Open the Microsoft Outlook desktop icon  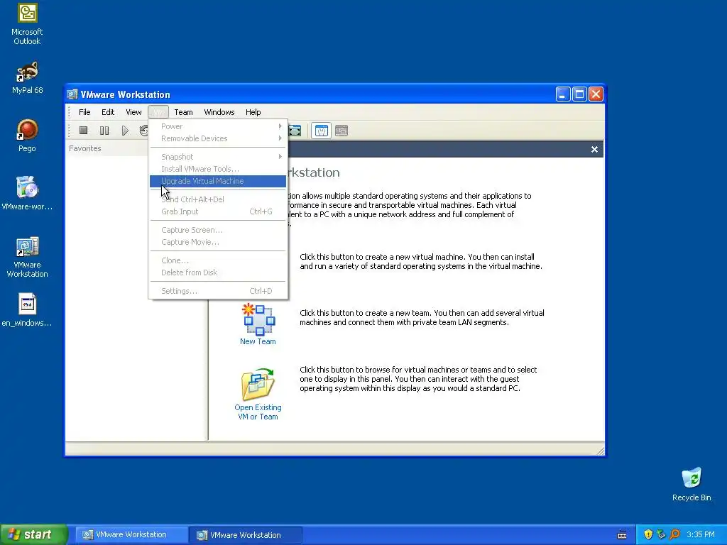[x=28, y=13]
